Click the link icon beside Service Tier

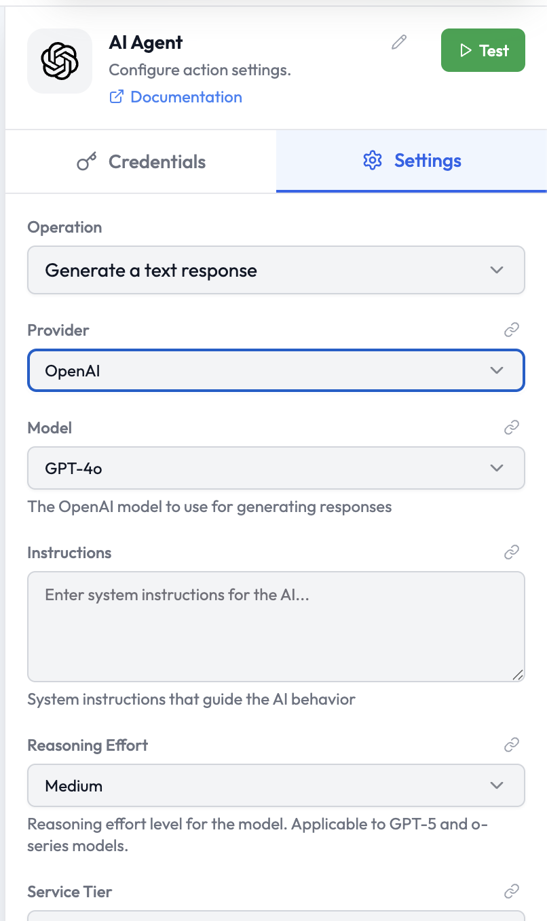(512, 891)
